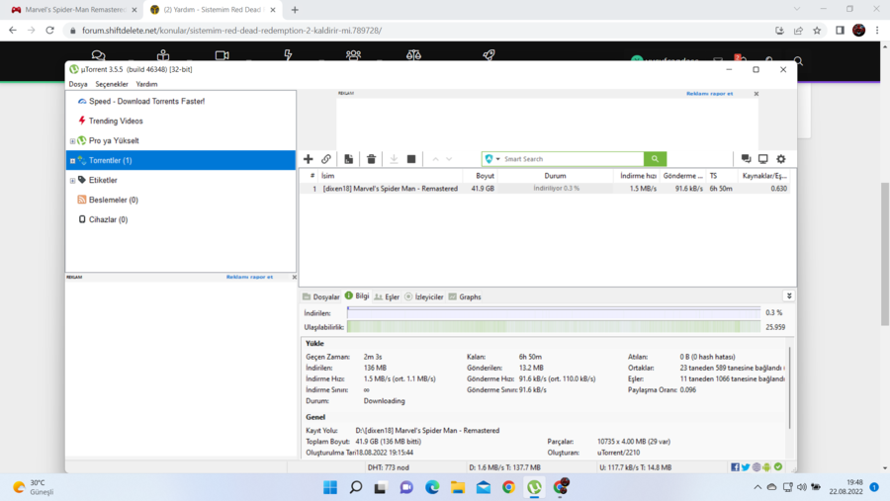The image size is (890, 501).
Task: Switch to the Eşler tab
Action: [387, 296]
